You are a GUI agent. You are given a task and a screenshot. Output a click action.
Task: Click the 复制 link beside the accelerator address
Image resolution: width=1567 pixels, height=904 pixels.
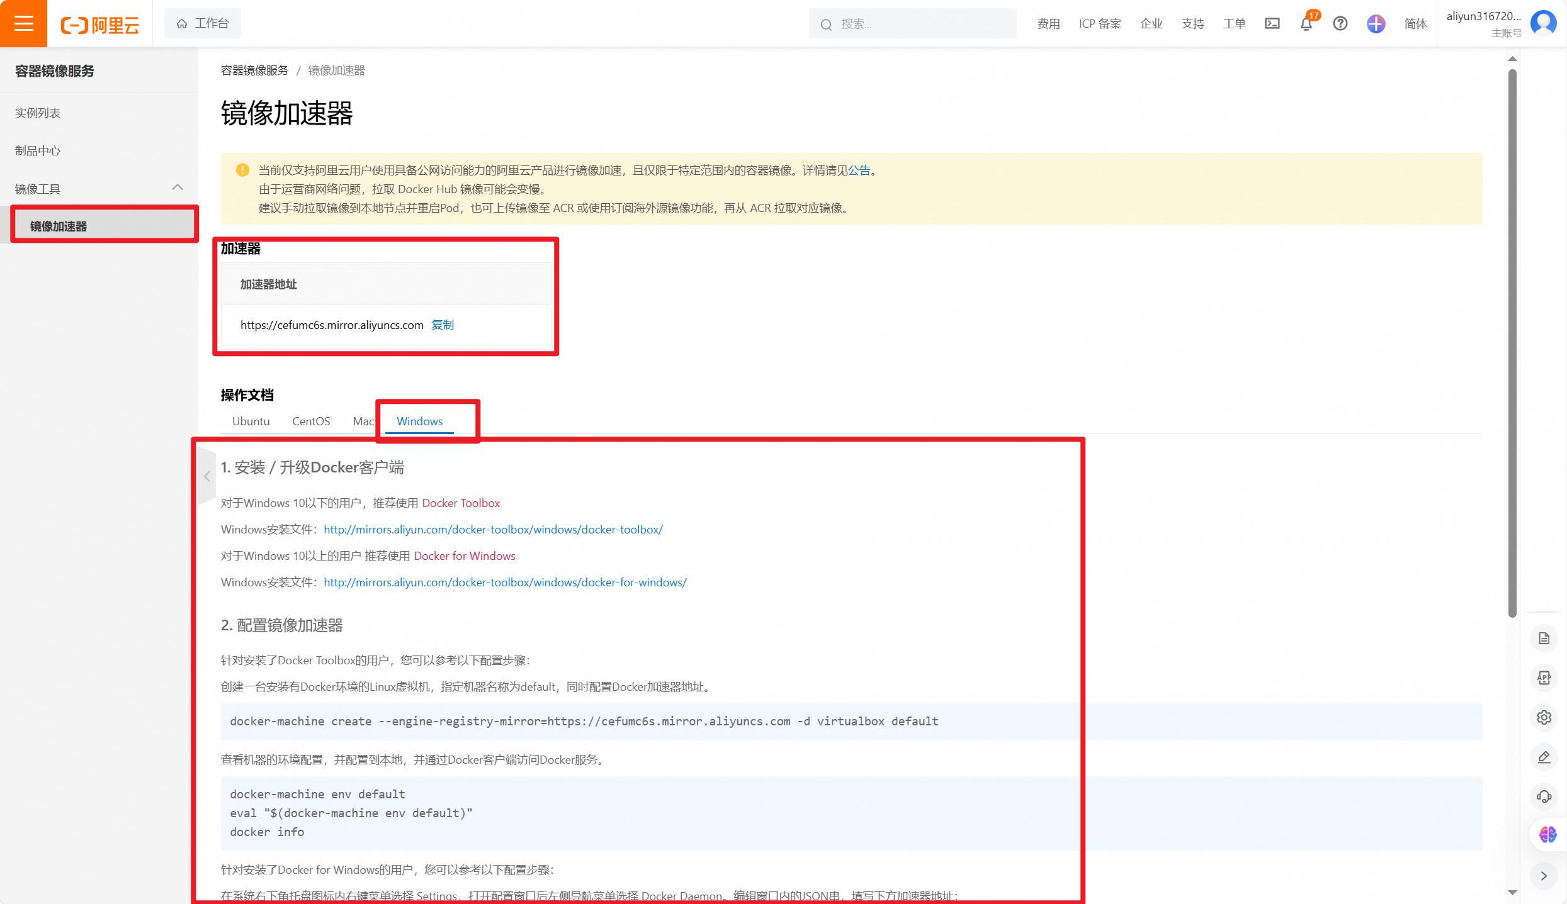click(x=442, y=325)
